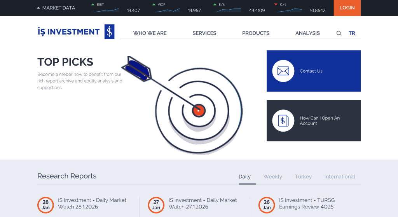Select the Daily reports tab
The width and height of the screenshot is (398, 217).
(244, 177)
